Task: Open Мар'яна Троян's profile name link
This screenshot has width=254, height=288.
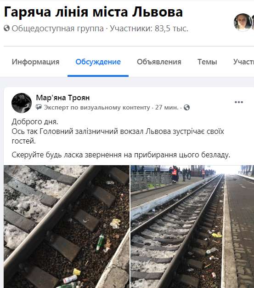Action: (63, 98)
